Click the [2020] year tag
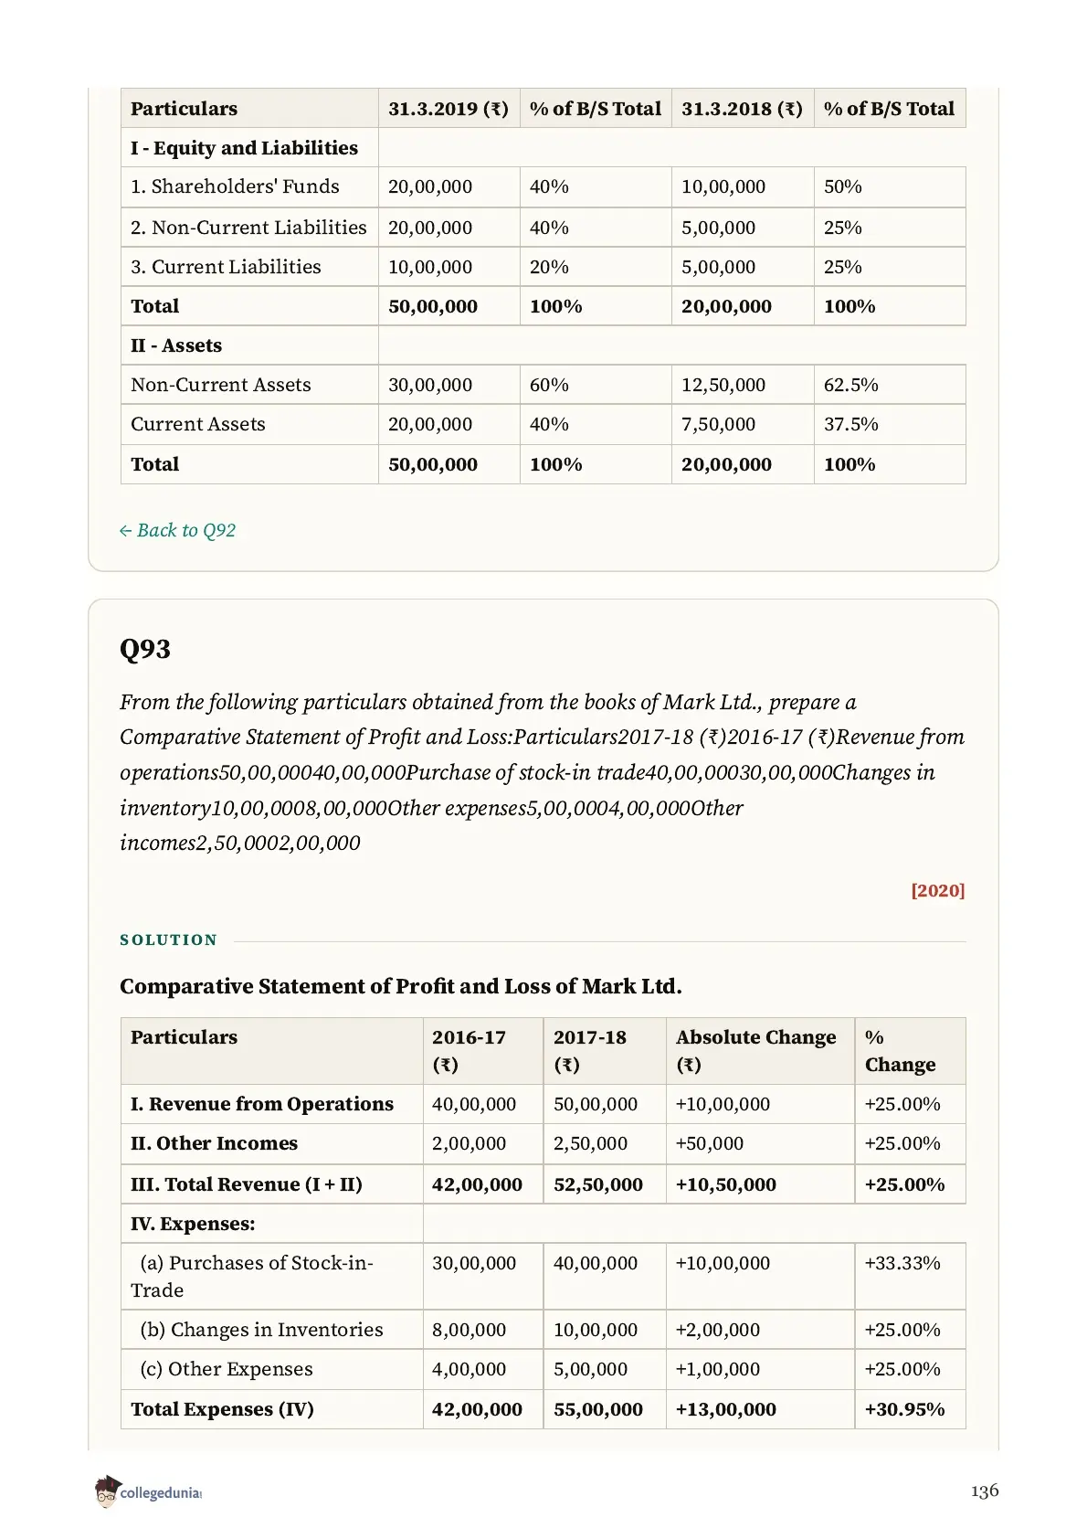This screenshot has height=1539, width=1087. (x=937, y=890)
